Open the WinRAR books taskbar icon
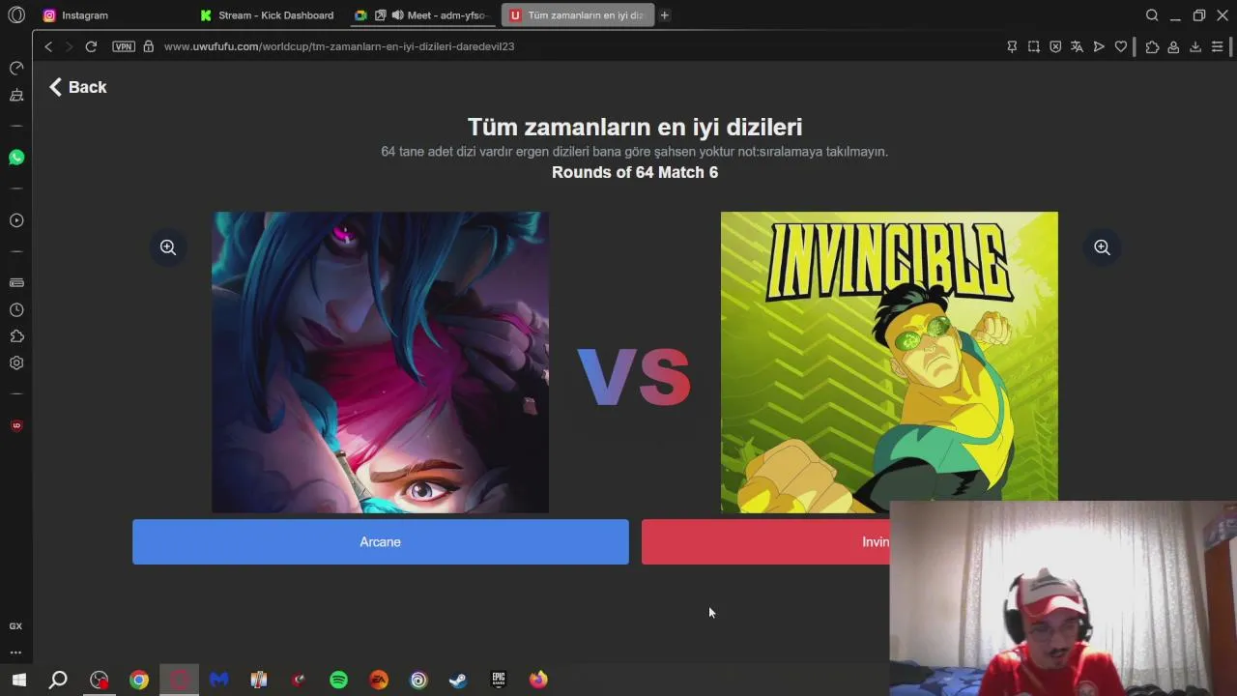Viewport: 1237px width, 696px height. pos(259,680)
